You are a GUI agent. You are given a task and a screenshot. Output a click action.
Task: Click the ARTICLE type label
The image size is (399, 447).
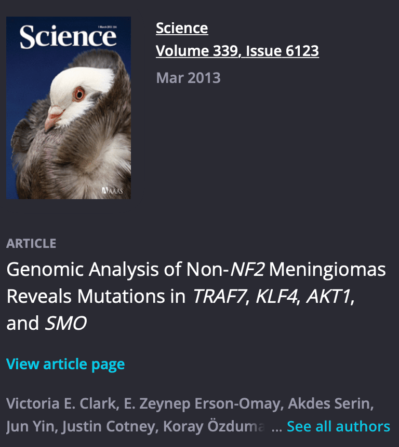pos(31,243)
